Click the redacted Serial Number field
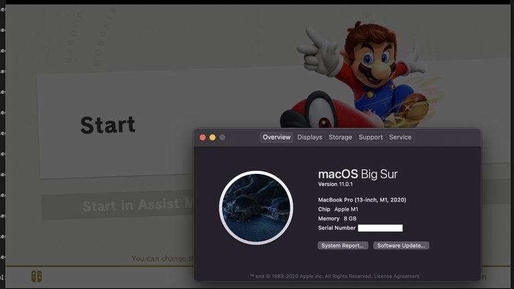 [380, 228]
